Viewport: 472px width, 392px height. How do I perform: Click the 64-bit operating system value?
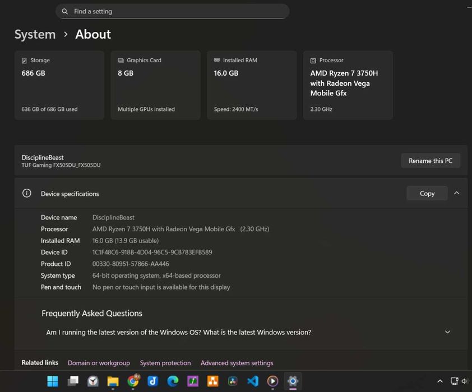156,276
